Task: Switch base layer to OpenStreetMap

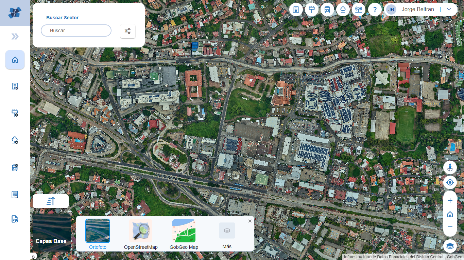Action: coord(141,231)
